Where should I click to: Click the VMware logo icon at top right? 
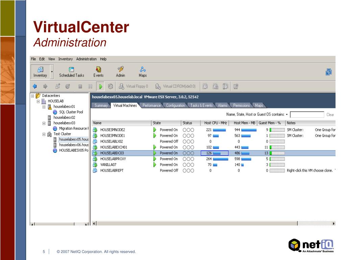coord(328,72)
